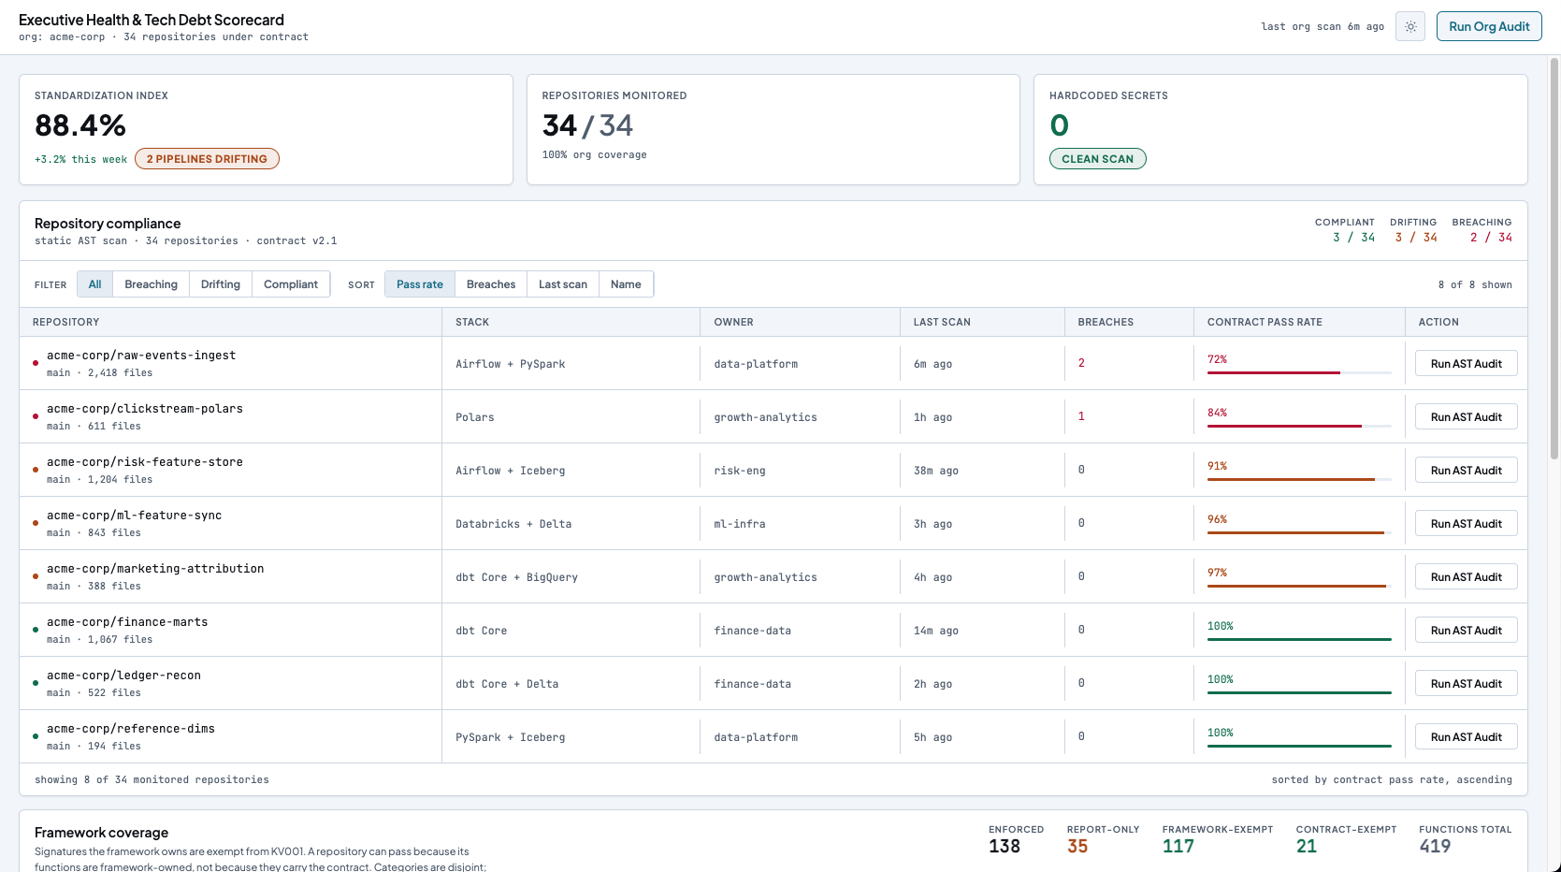This screenshot has height=872, width=1561.
Task: Run AST Audit for clickstream-polars
Action: click(x=1466, y=417)
